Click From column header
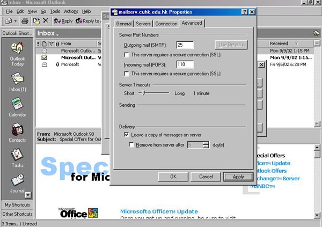Screen dimensions: 322x227 tap(78, 43)
